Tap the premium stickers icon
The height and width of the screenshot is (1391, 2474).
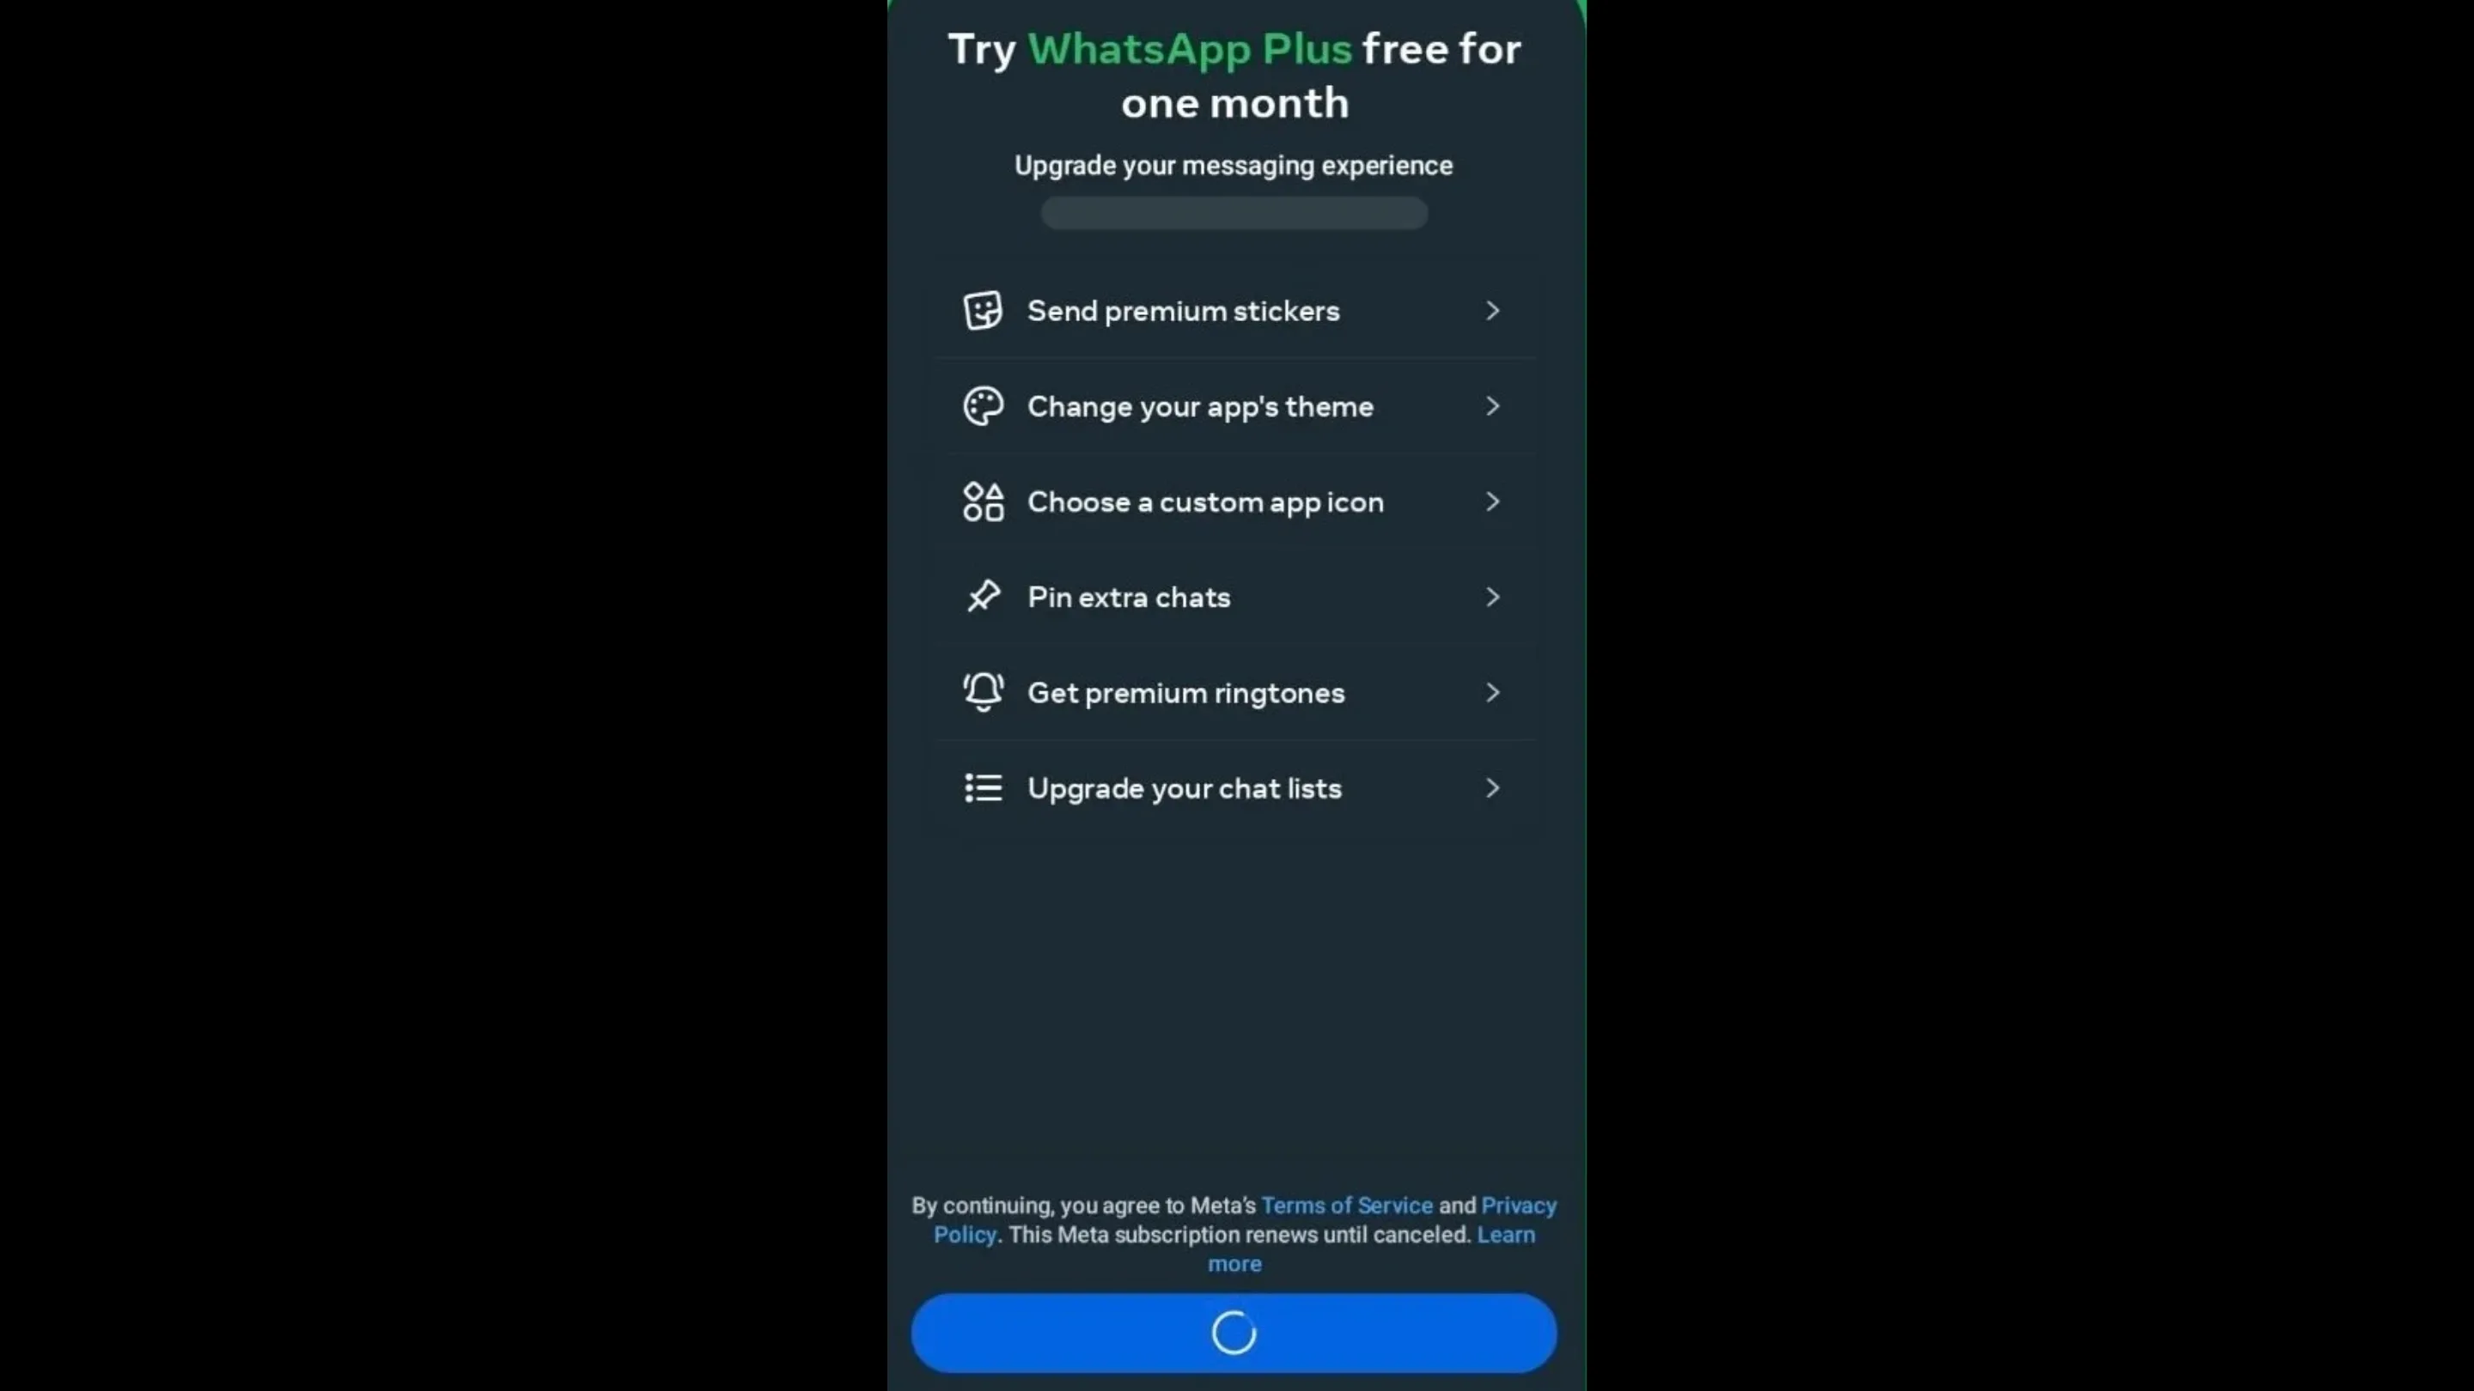(x=983, y=311)
